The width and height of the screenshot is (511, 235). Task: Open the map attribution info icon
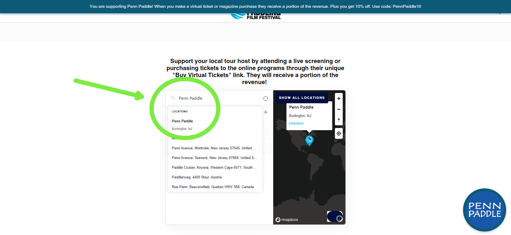pyautogui.click(x=339, y=219)
